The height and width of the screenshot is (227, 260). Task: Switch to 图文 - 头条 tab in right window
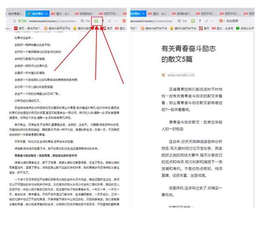coord(157,14)
